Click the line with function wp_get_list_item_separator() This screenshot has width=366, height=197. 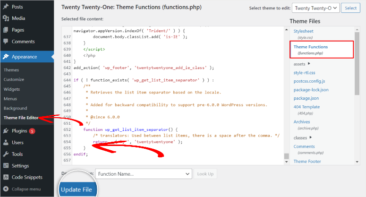point(130,129)
